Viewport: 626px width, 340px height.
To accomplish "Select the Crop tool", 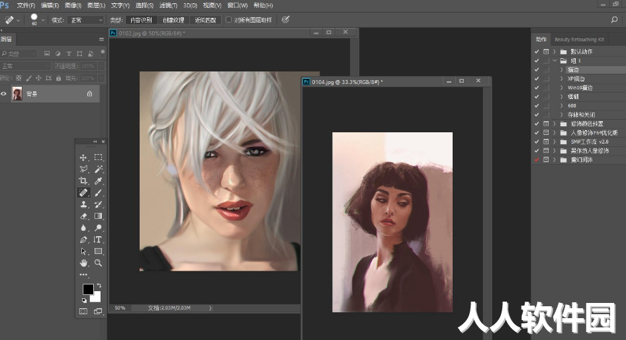I will coord(83,181).
